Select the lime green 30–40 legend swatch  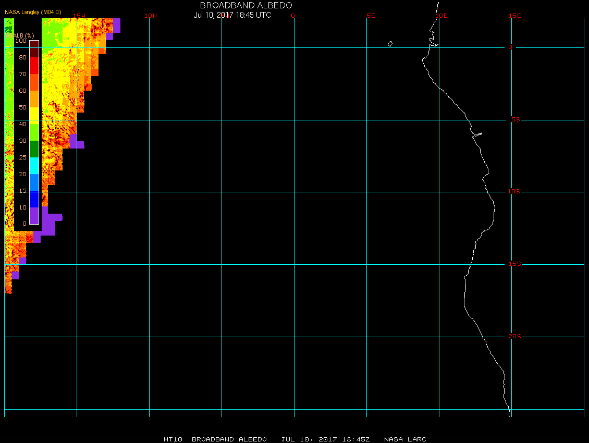34,132
